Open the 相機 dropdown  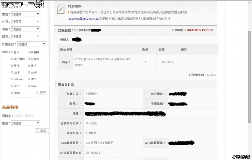click(x=26, y=29)
